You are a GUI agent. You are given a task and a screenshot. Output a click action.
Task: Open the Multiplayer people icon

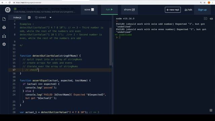click(4, 36)
